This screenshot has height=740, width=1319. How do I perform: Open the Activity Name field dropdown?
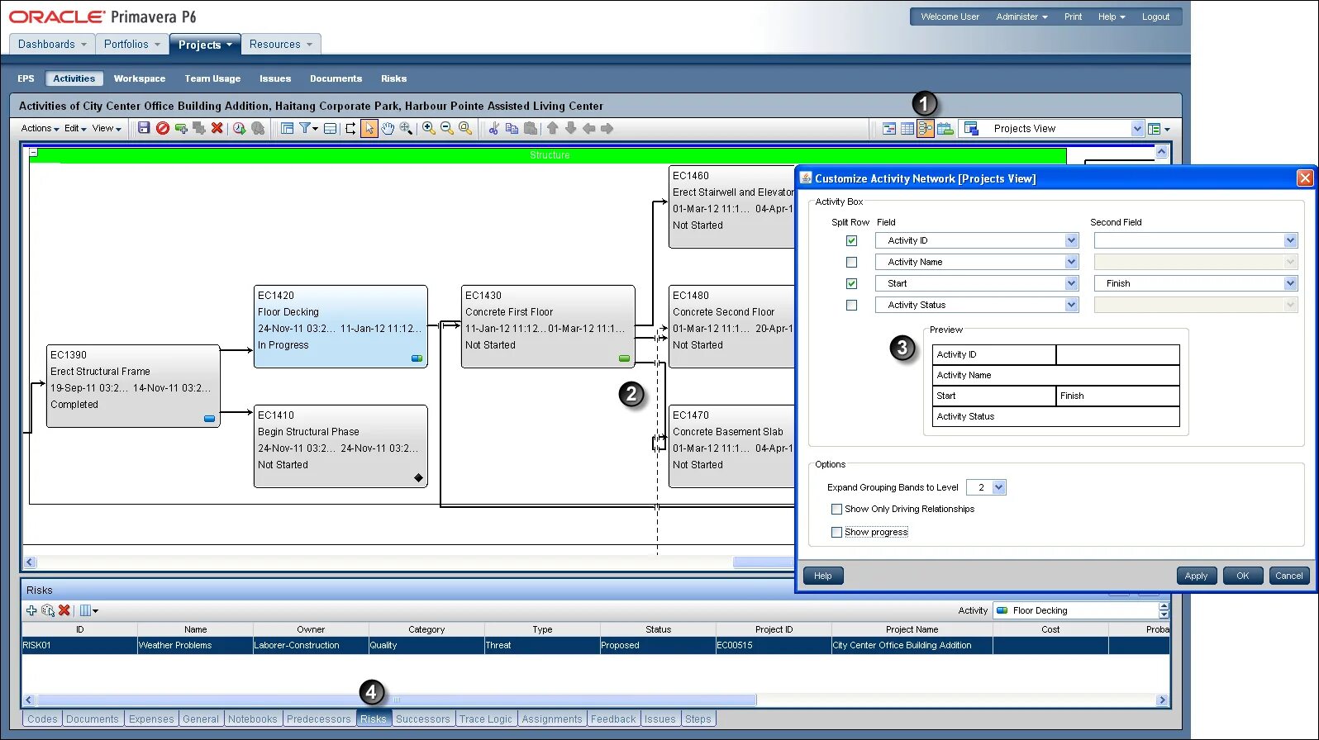(x=1071, y=262)
